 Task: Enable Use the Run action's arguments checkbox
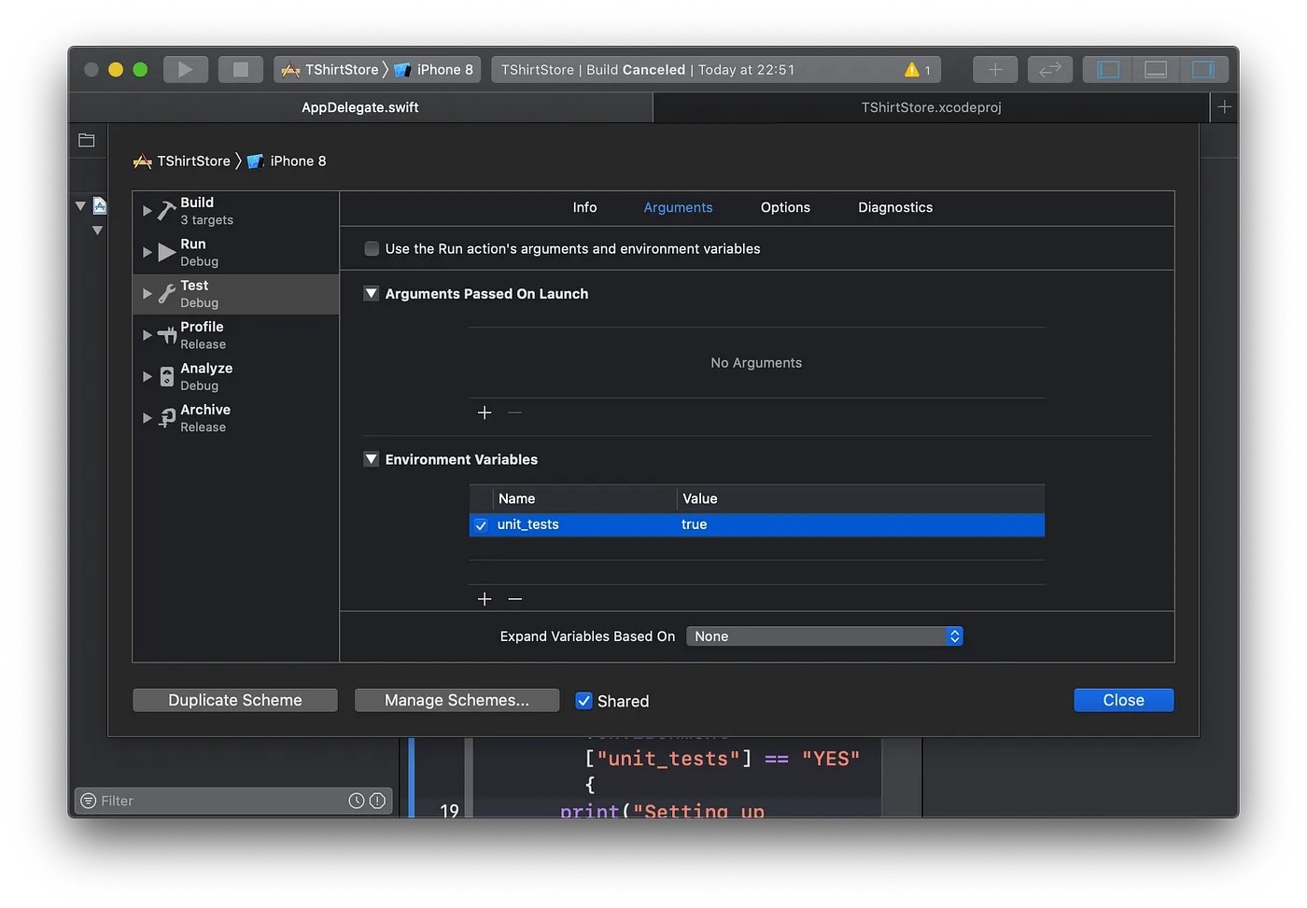click(372, 249)
